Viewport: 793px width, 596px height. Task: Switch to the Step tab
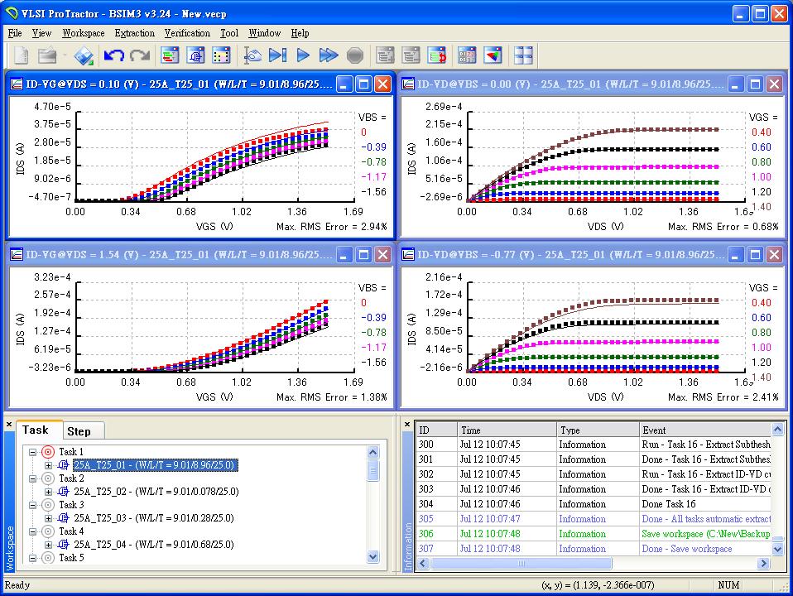click(79, 431)
